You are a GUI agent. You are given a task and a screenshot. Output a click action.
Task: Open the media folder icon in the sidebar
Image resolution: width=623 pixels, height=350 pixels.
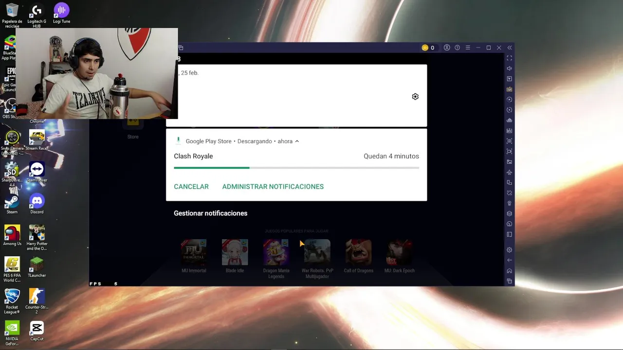[509, 162]
